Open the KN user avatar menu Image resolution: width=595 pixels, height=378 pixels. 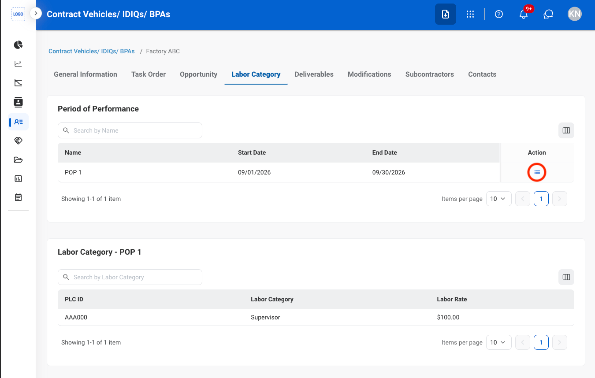(x=575, y=14)
